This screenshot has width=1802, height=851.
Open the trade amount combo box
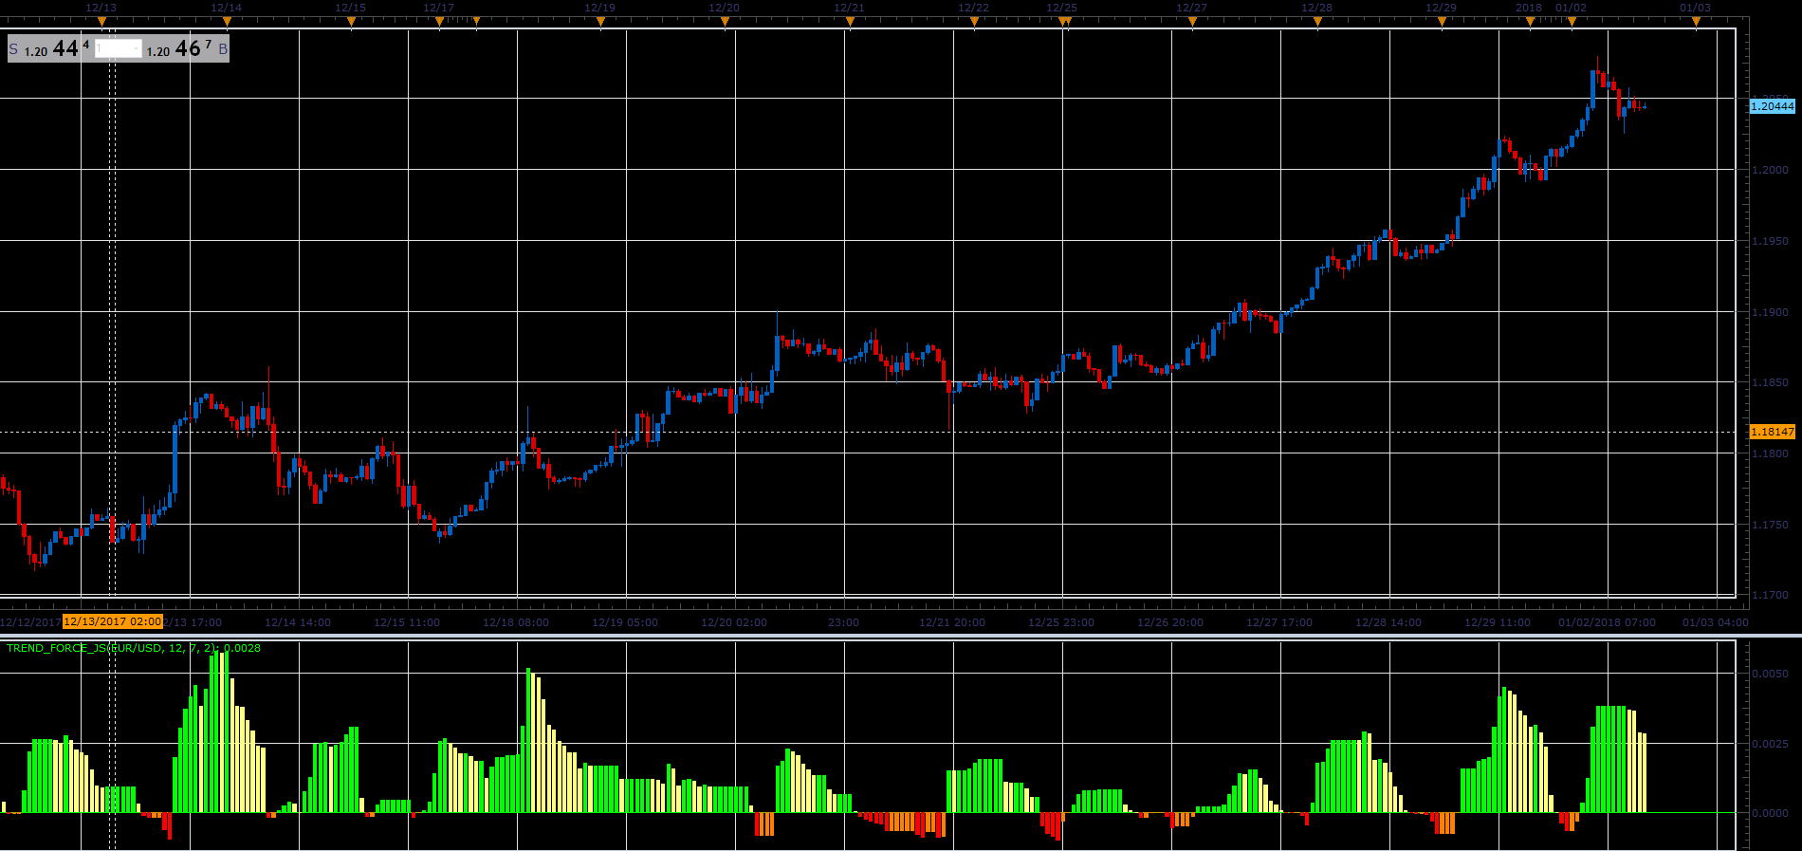click(x=119, y=48)
